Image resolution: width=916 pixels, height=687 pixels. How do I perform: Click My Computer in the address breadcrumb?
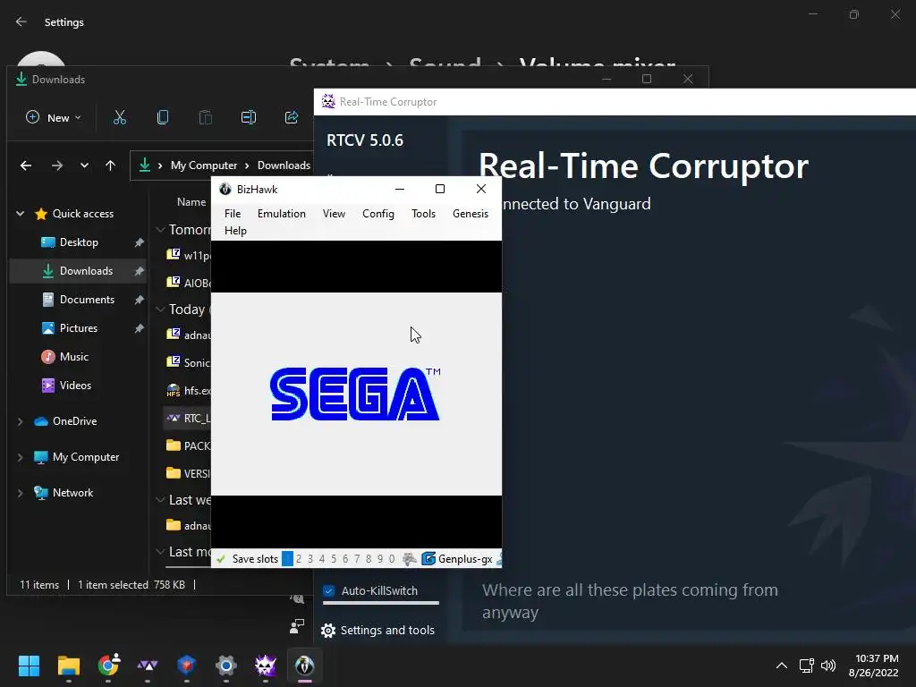(204, 165)
